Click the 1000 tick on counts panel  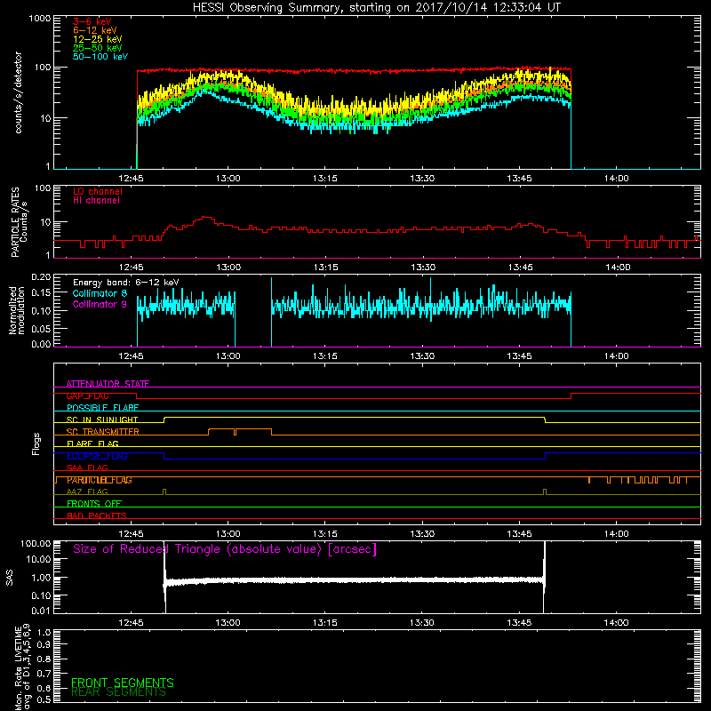pyautogui.click(x=40, y=19)
